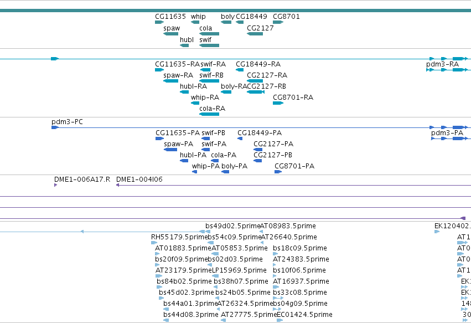Select the AT05853.5prime EST label

pyautogui.click(x=240, y=248)
